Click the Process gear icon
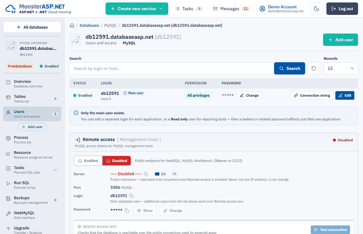 [x=8, y=138]
